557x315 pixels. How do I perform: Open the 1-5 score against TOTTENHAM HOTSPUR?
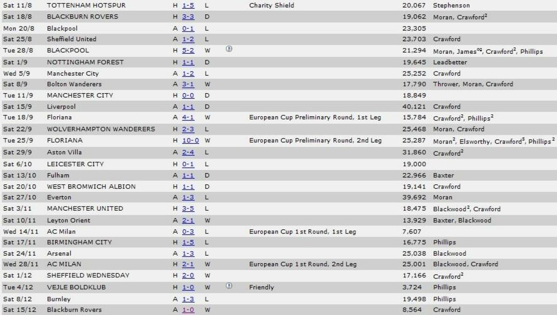[x=188, y=6]
